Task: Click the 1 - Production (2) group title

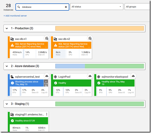Action: (x=22, y=28)
